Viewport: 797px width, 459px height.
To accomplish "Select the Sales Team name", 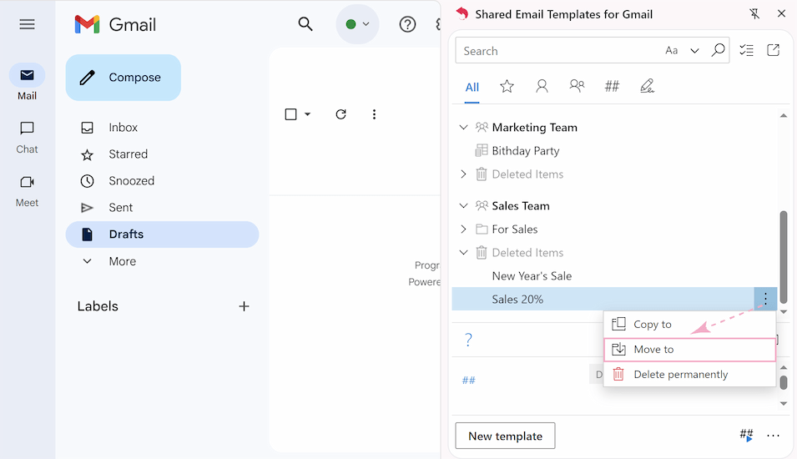I will (x=521, y=206).
